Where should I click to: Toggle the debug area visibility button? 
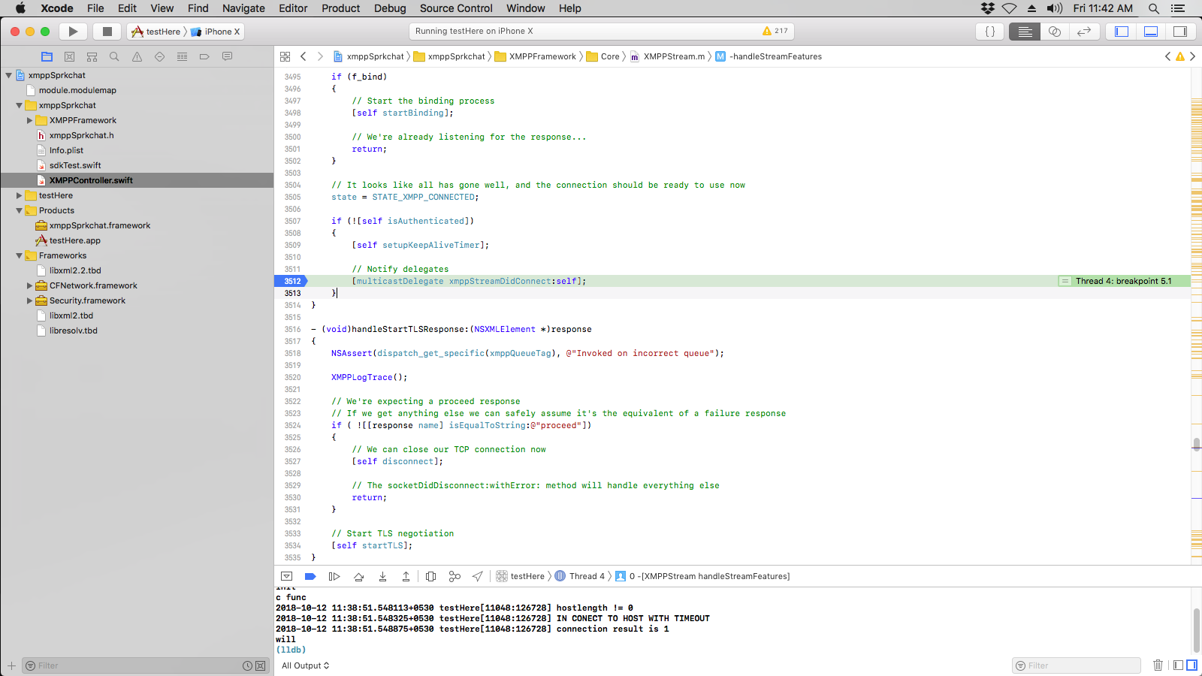tap(1151, 32)
